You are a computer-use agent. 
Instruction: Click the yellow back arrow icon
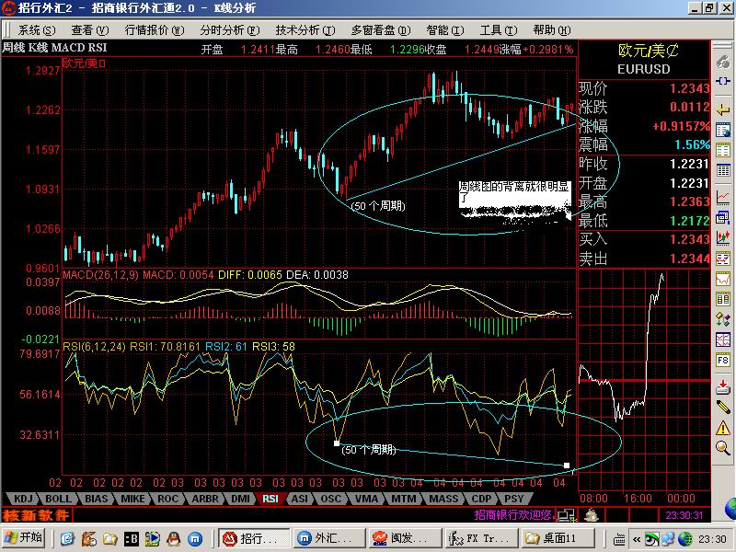pos(723,109)
